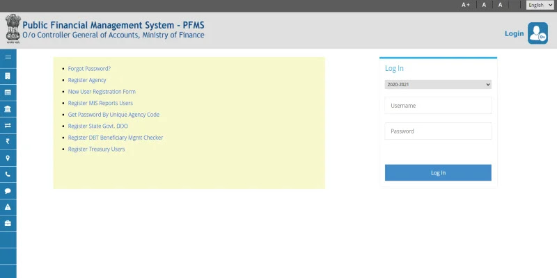Increase font size with A+ button

(466, 5)
